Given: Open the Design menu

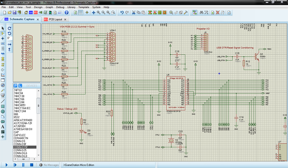Looking at the screenshot, I should (x=38, y=7).
